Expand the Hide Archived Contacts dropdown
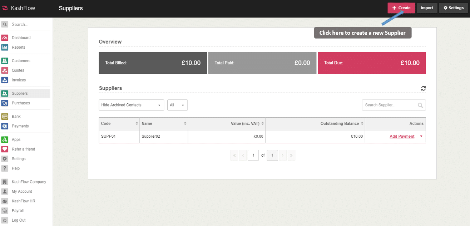Screen dimensions: 470x226 point(131,105)
